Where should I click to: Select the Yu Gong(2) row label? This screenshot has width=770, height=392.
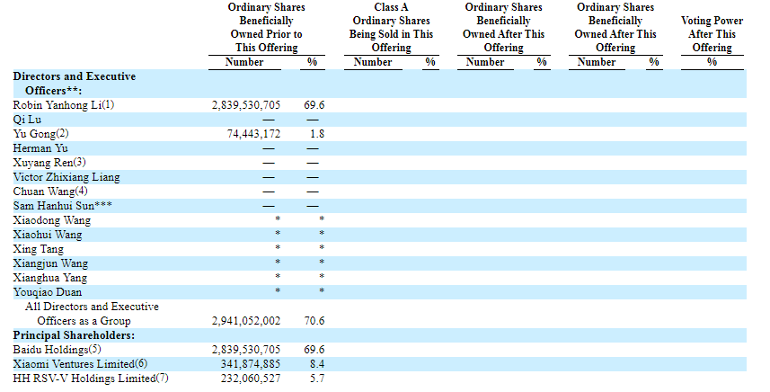[x=40, y=134]
